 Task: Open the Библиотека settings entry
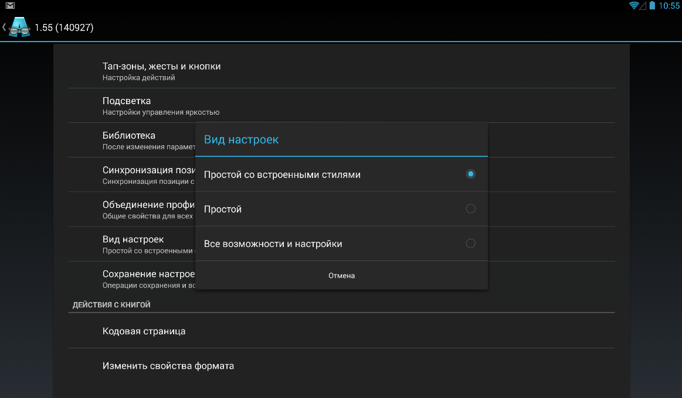click(x=132, y=140)
